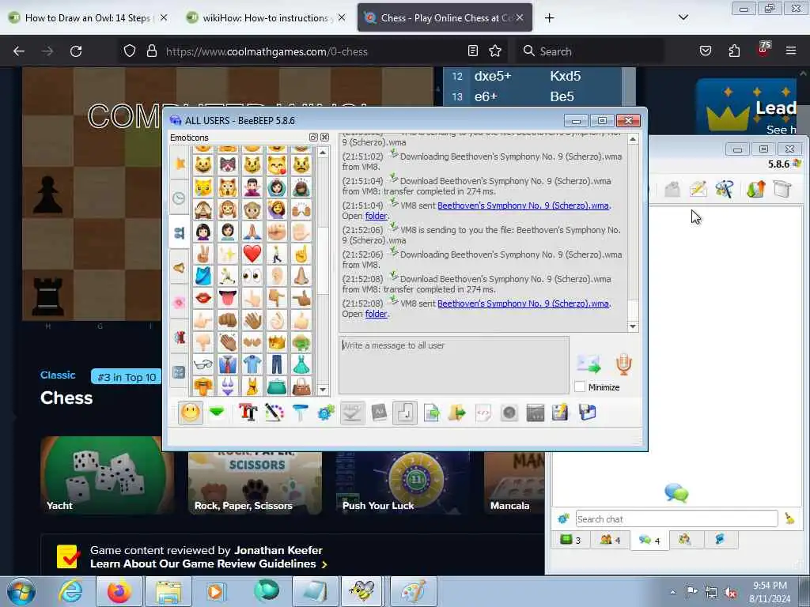Click the code snippet toolbar icon

[x=483, y=413]
